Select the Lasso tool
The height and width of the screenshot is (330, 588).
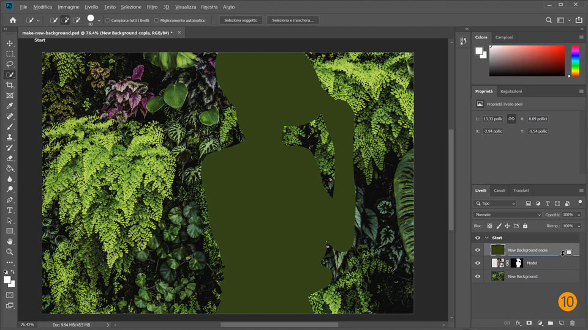point(10,64)
